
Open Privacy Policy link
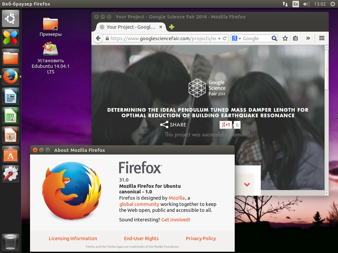point(201,239)
